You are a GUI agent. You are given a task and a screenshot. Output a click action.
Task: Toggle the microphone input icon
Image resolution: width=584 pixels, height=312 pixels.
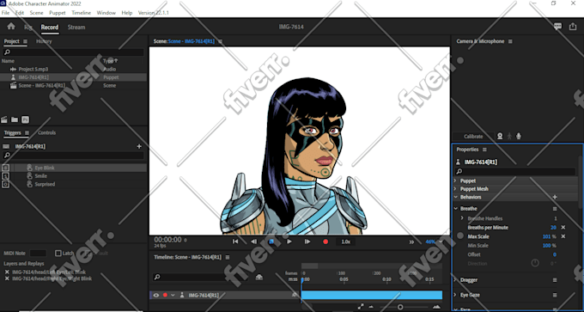tap(519, 137)
